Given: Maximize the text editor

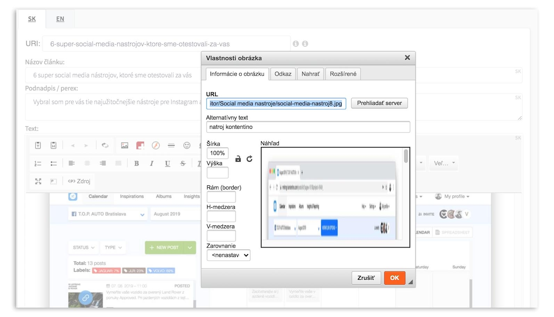Looking at the screenshot, I should (x=38, y=181).
